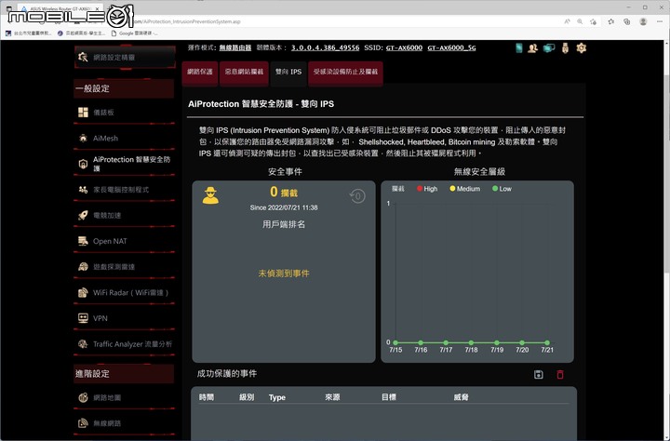Click the 一般設定 section header
The height and width of the screenshot is (441, 670).
click(x=124, y=88)
